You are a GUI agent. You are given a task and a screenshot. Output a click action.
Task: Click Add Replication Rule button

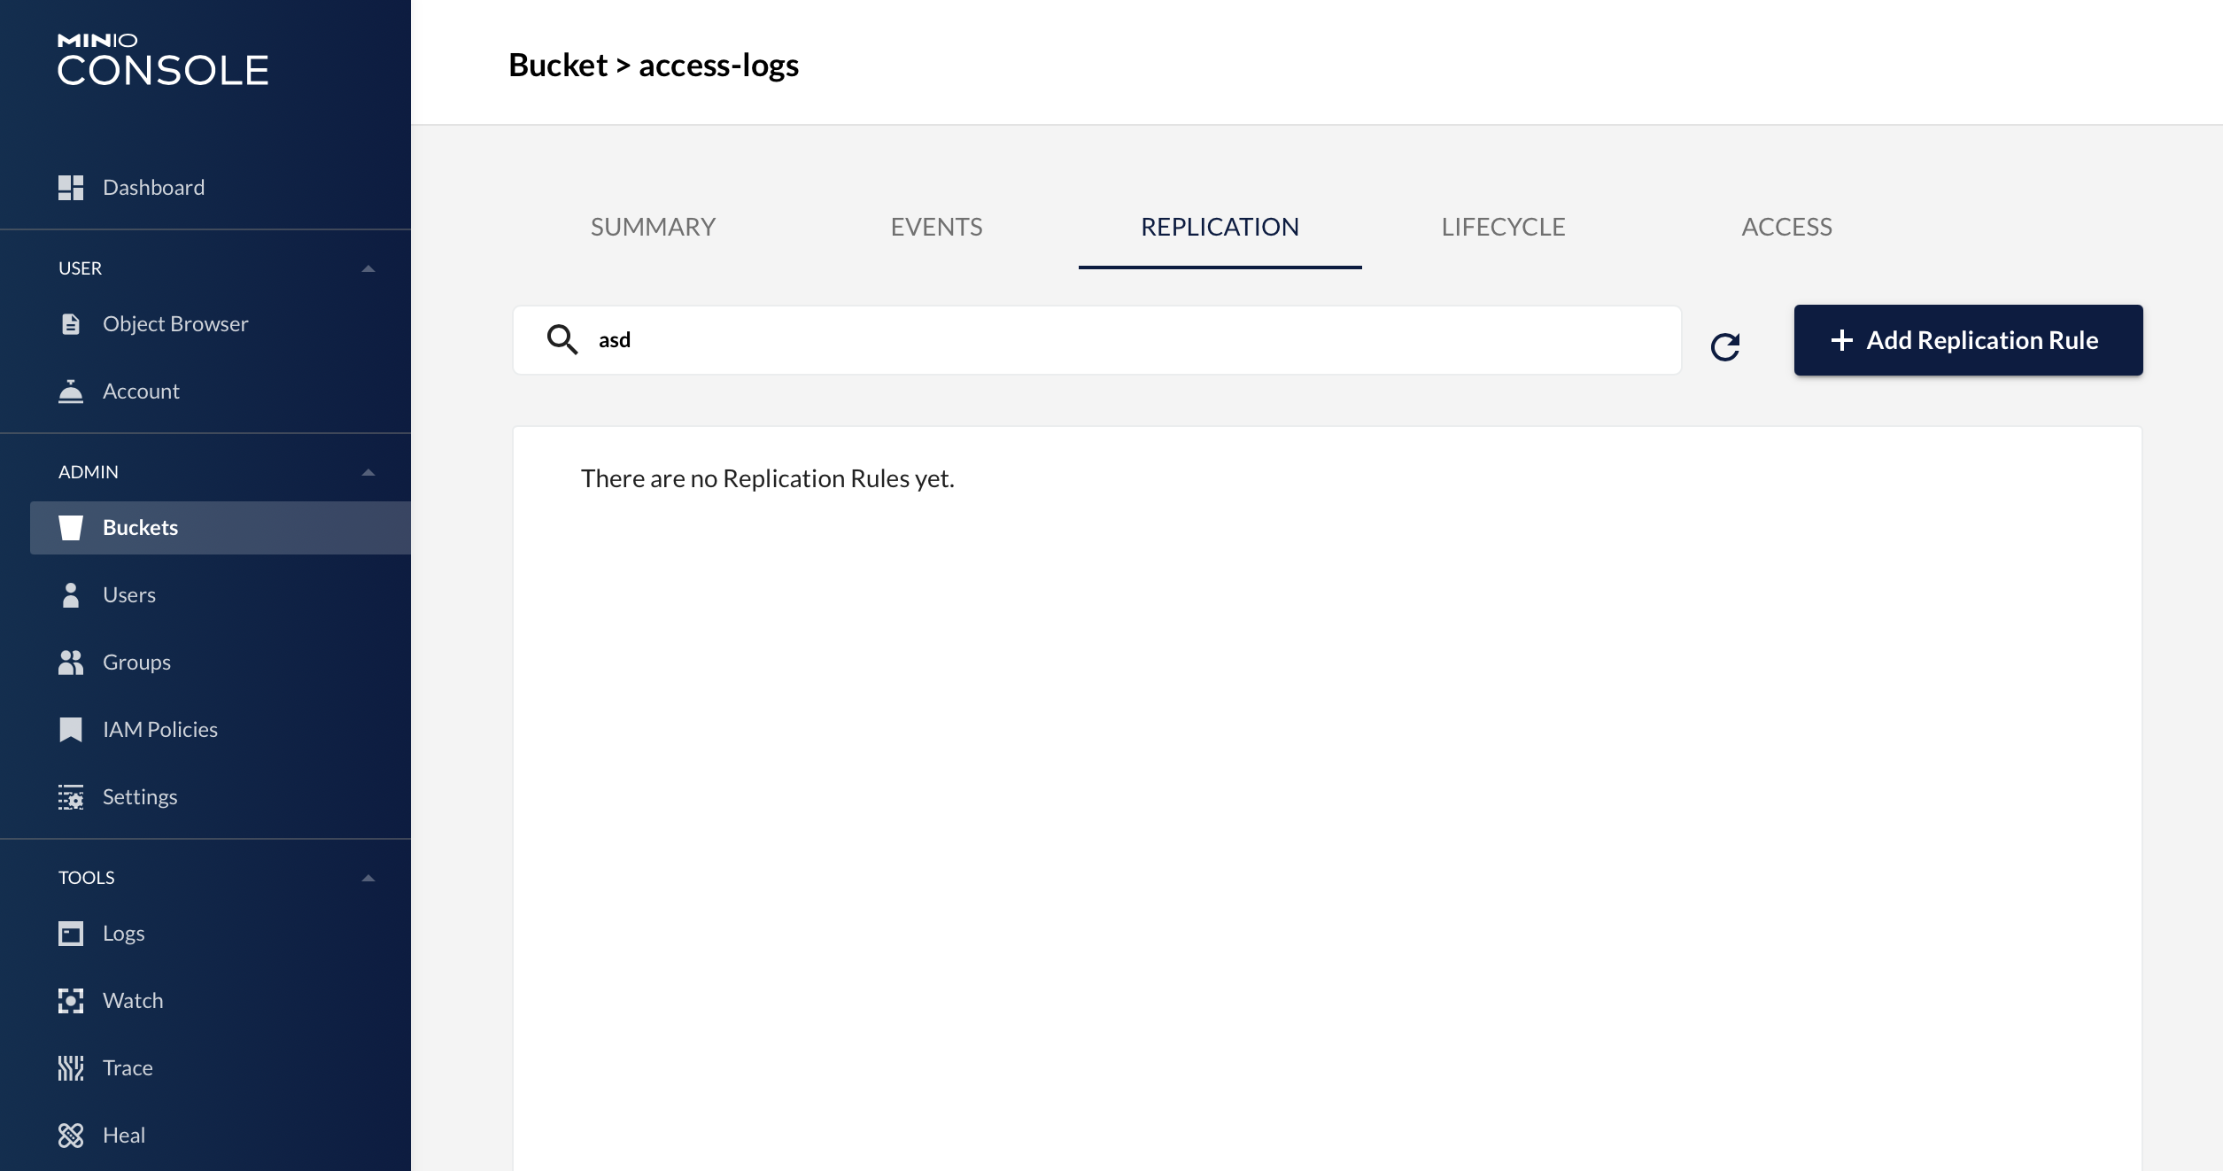[x=1968, y=340]
